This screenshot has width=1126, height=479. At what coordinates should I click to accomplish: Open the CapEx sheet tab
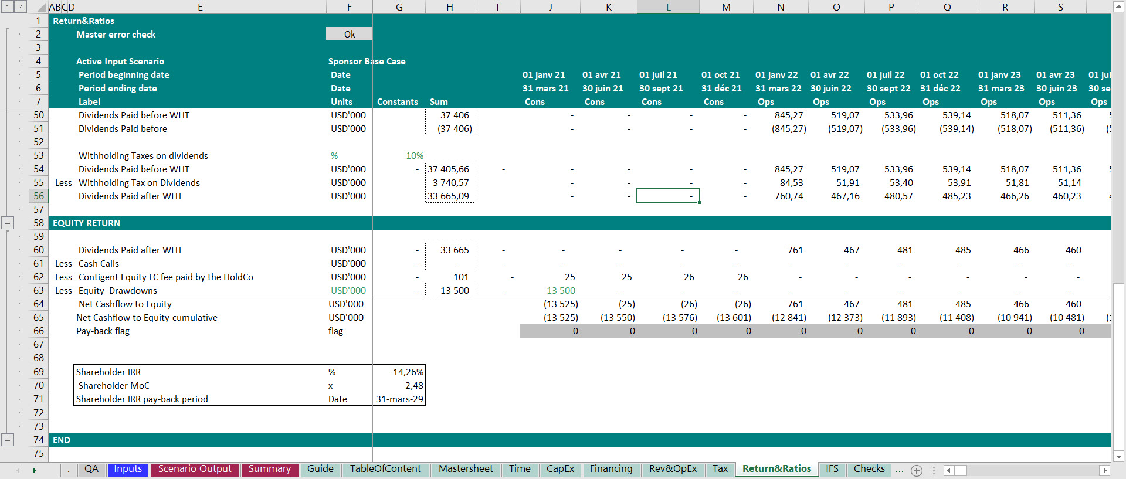[x=560, y=469]
